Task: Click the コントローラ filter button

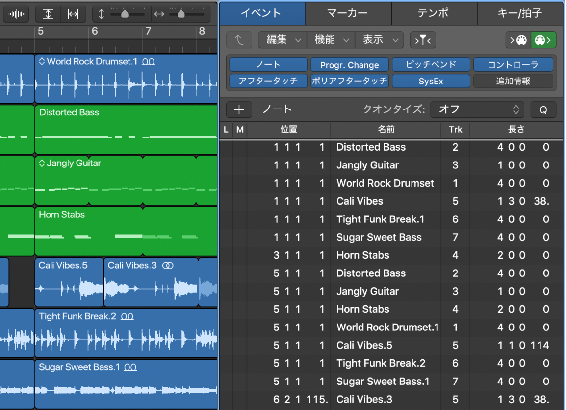Action: (x=513, y=64)
